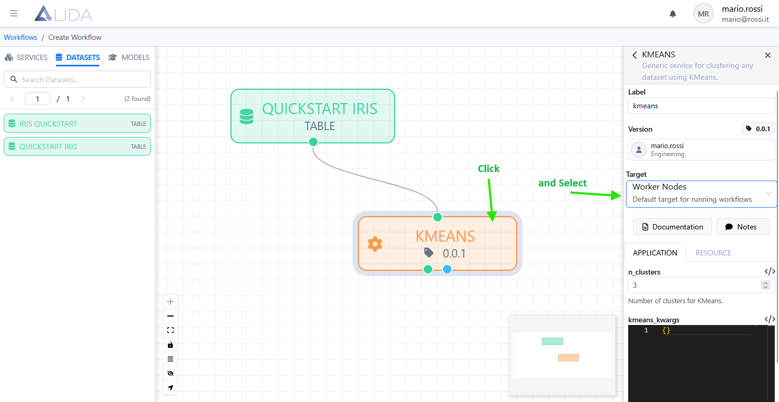
Task: Click the page number input box
Action: pos(38,99)
